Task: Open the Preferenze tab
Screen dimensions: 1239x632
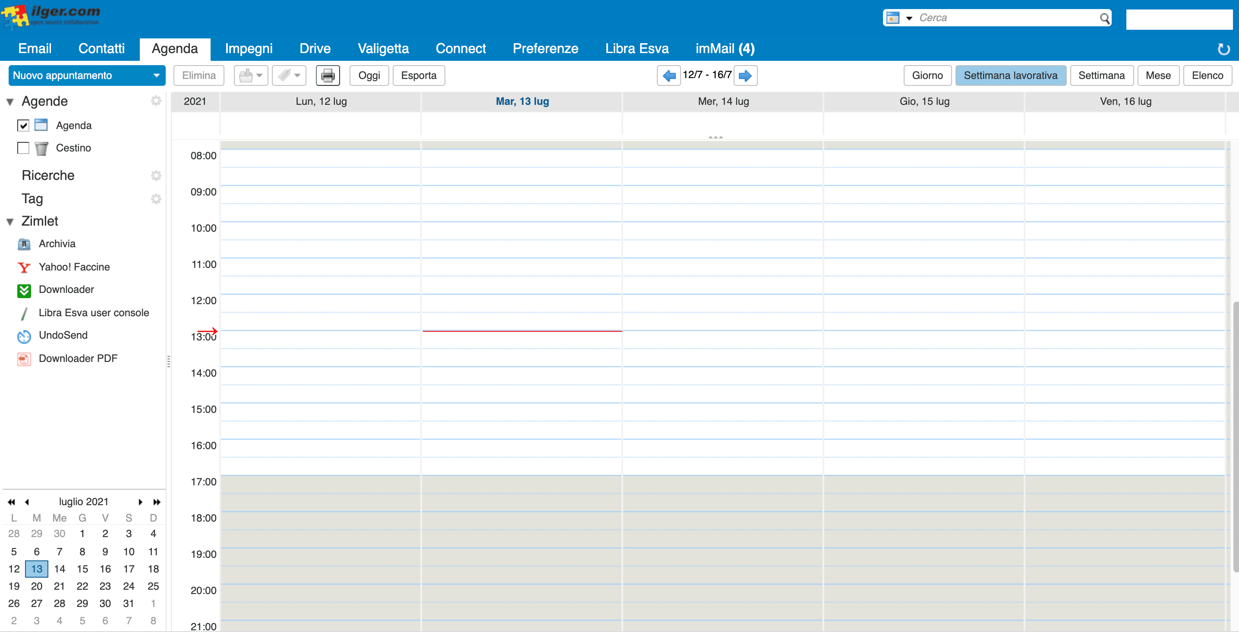Action: (545, 49)
